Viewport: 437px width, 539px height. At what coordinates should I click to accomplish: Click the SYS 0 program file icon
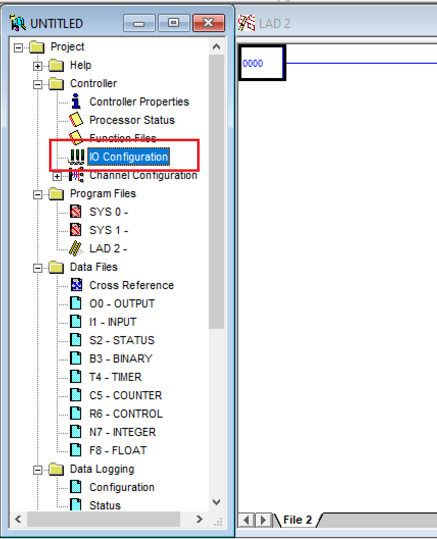pos(76,212)
